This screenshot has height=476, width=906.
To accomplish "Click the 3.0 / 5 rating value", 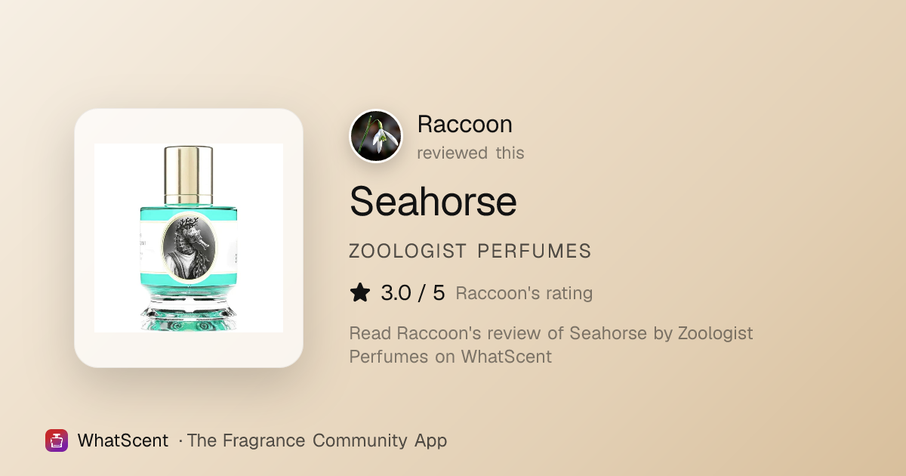I will point(413,292).
